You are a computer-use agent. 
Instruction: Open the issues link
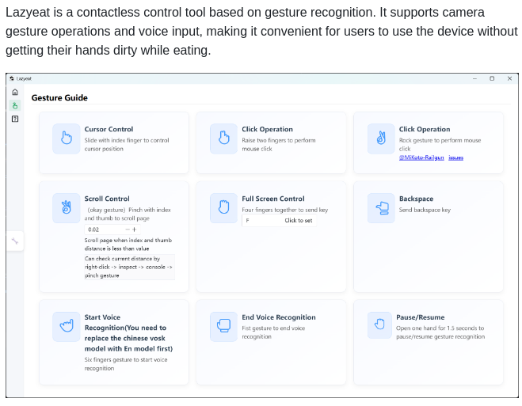pos(456,157)
